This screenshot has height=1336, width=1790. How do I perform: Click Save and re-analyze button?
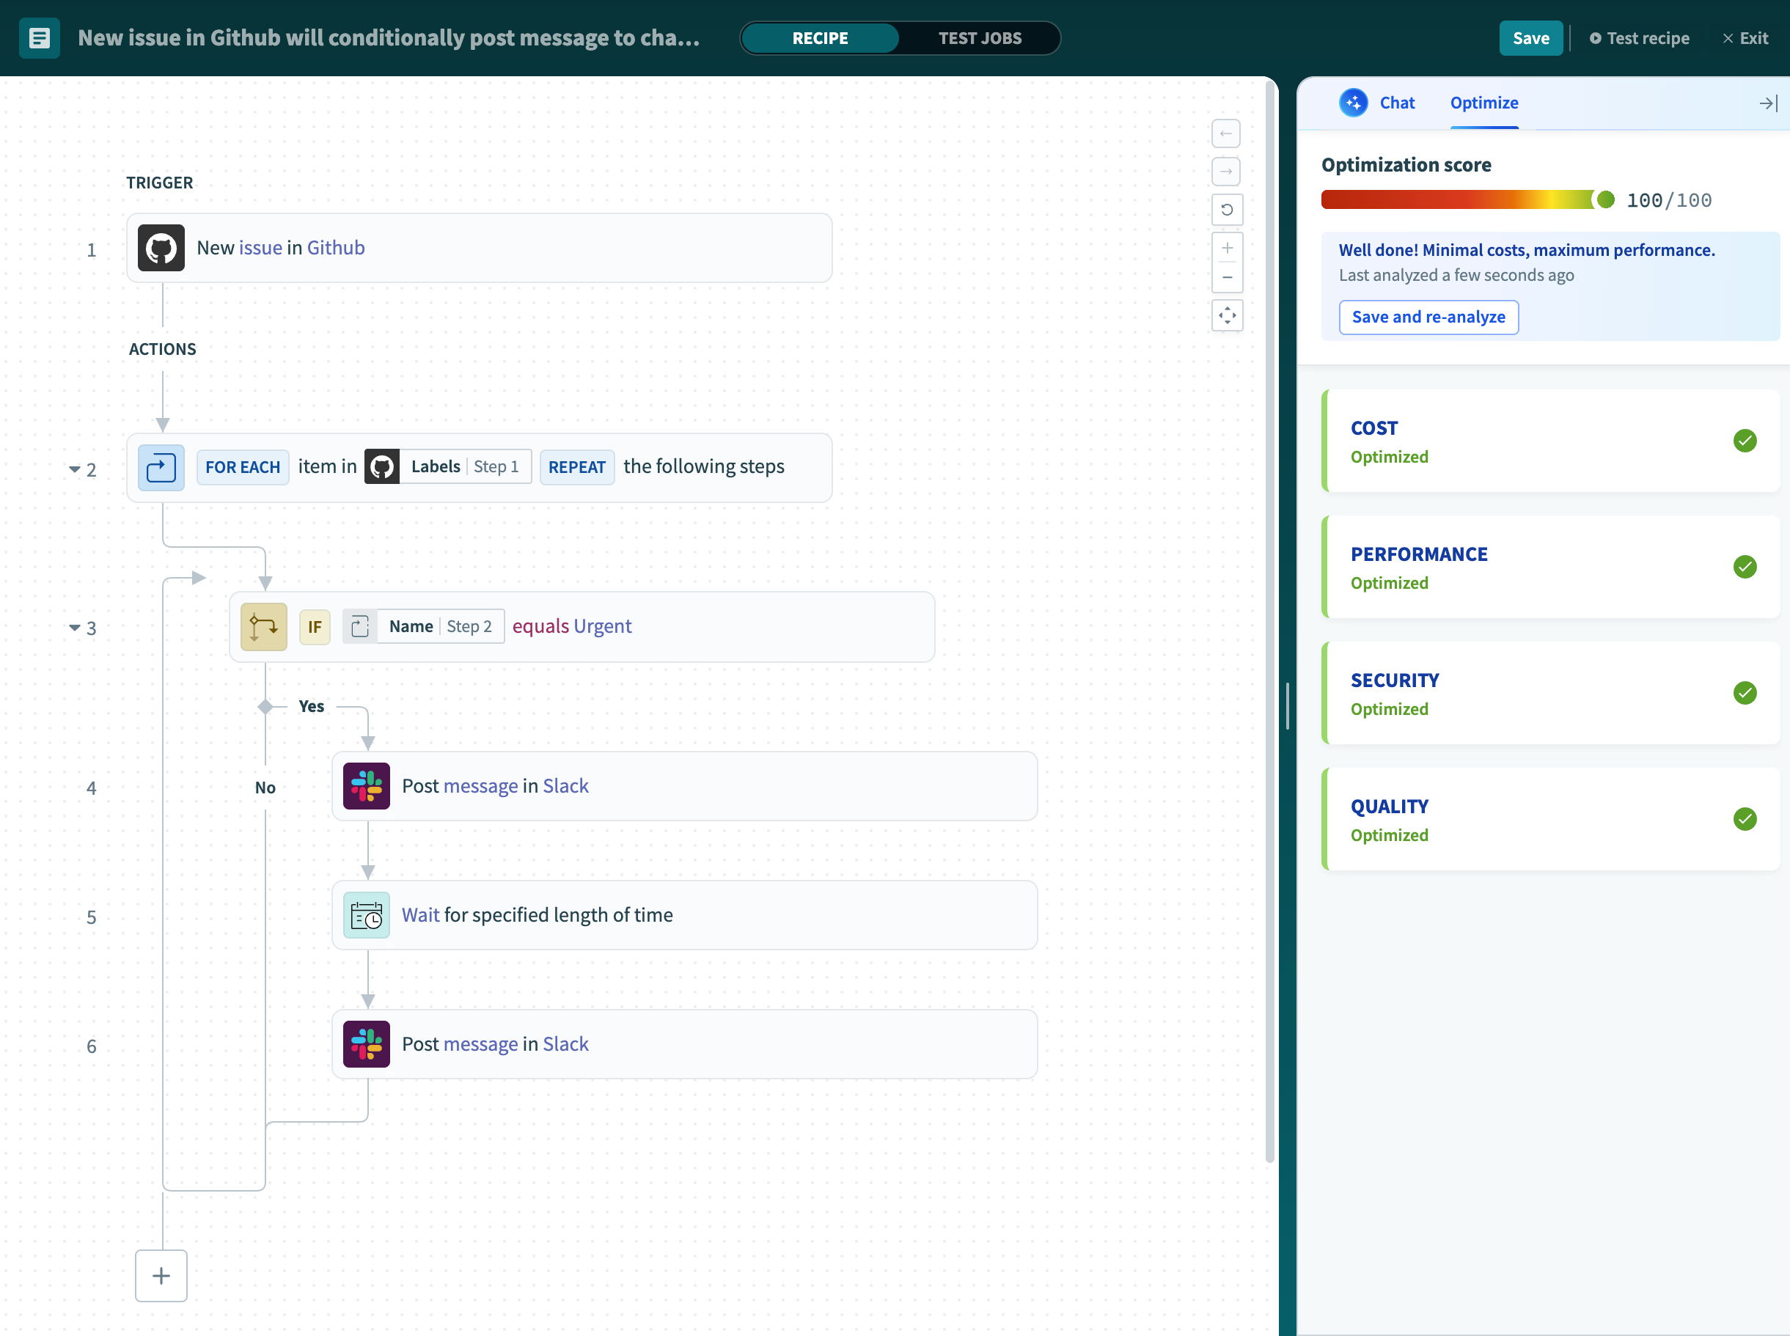pos(1428,317)
